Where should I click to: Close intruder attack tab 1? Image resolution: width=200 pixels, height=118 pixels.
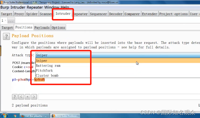pos(5,20)
